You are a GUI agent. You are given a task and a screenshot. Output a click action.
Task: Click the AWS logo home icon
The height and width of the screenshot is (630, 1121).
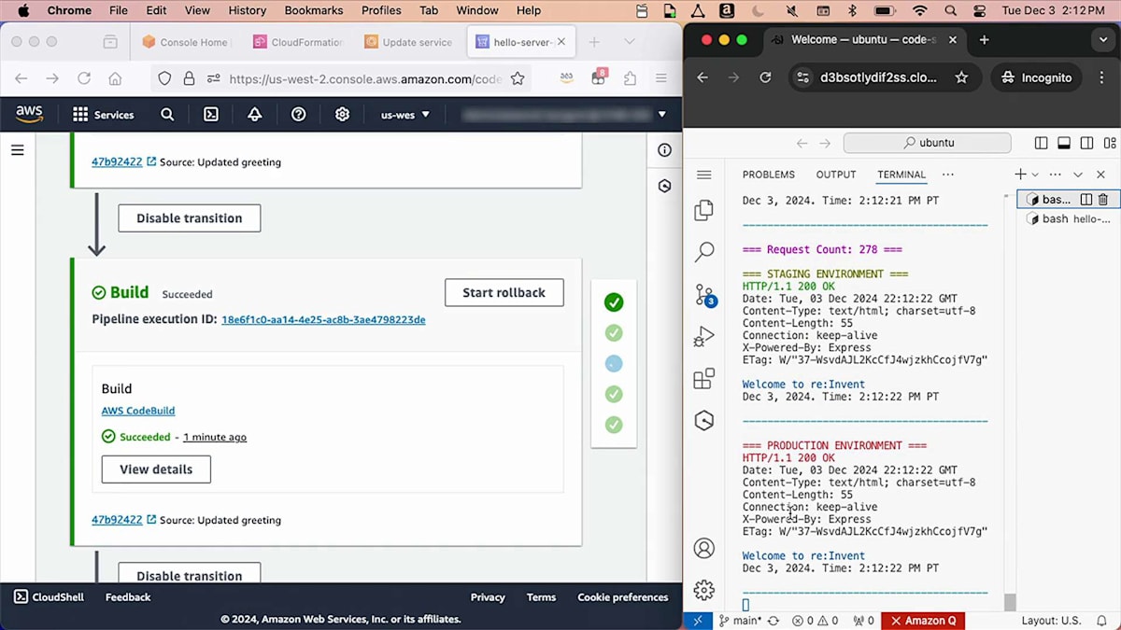(29, 114)
